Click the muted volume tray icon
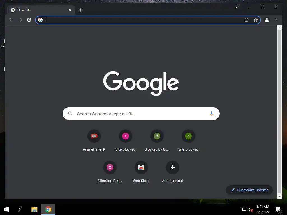The height and width of the screenshot is (215, 287). tap(251, 209)
